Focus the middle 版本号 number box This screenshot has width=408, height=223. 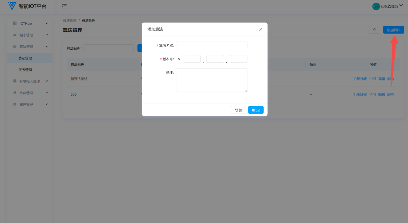click(215, 59)
